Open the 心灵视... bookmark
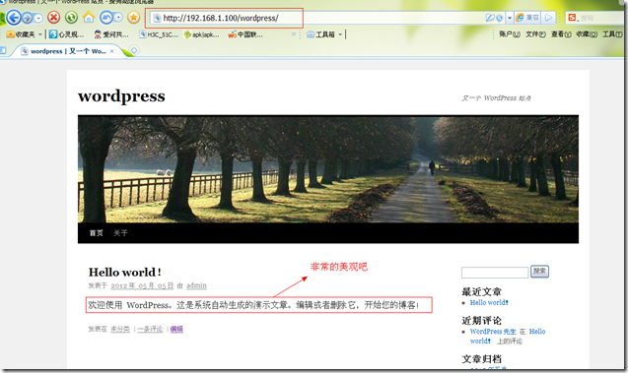This screenshot has height=373, width=628. (66, 34)
